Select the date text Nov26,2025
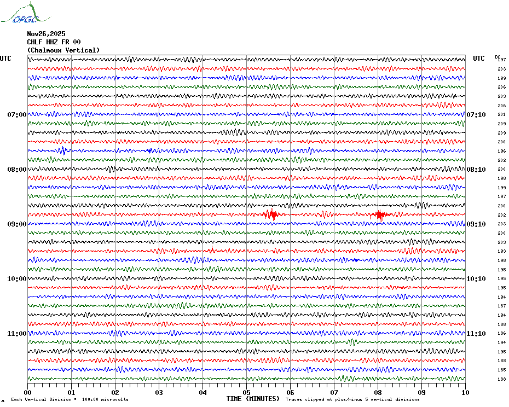Viewport: 509px width, 407px height. coord(46,34)
